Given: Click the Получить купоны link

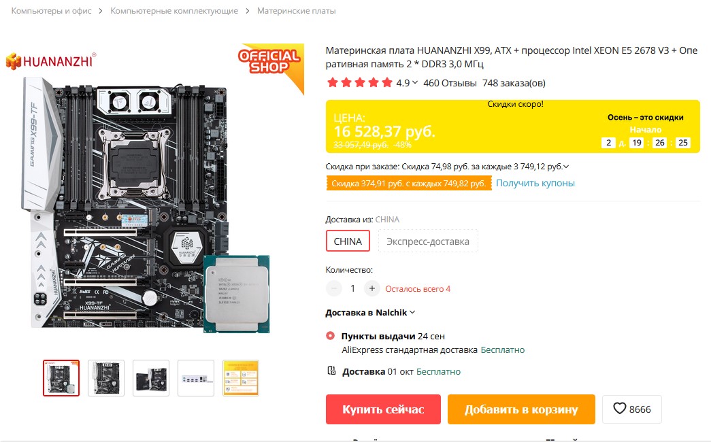Looking at the screenshot, I should [535, 183].
